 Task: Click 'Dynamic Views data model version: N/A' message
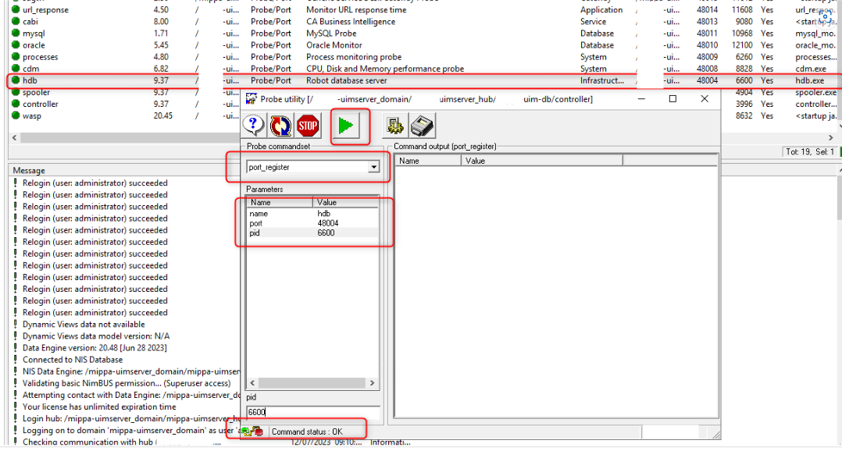tap(96, 336)
